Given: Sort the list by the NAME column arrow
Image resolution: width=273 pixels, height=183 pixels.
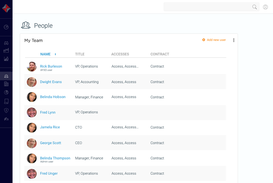Looking at the screenshot, I should (55, 54).
